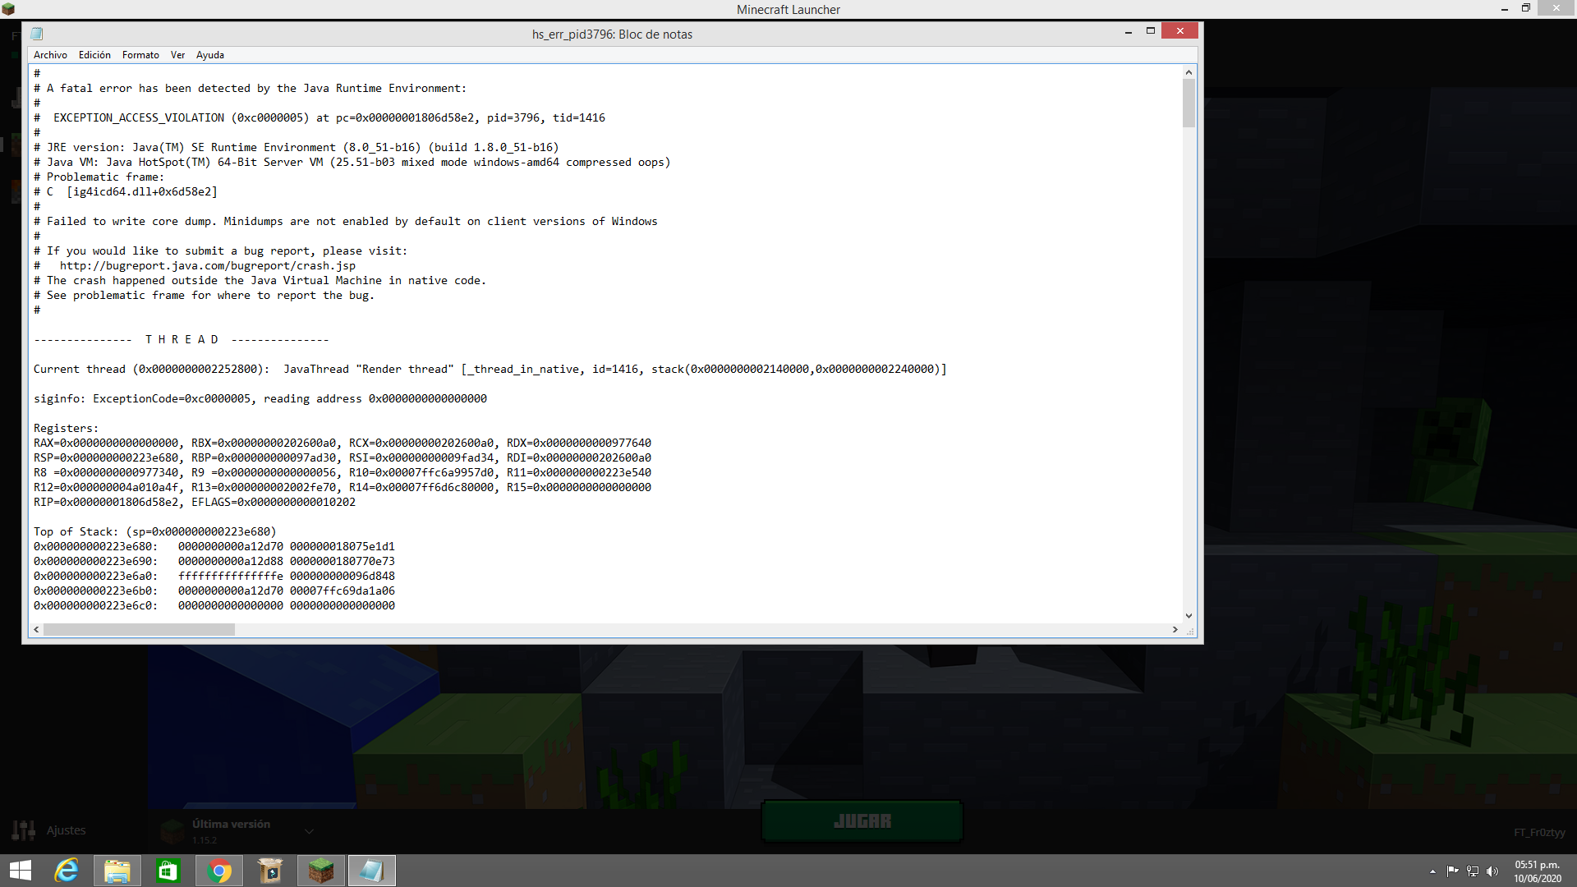Viewport: 1577px width, 887px height.
Task: Open the Archivo menu
Action: tap(50, 55)
